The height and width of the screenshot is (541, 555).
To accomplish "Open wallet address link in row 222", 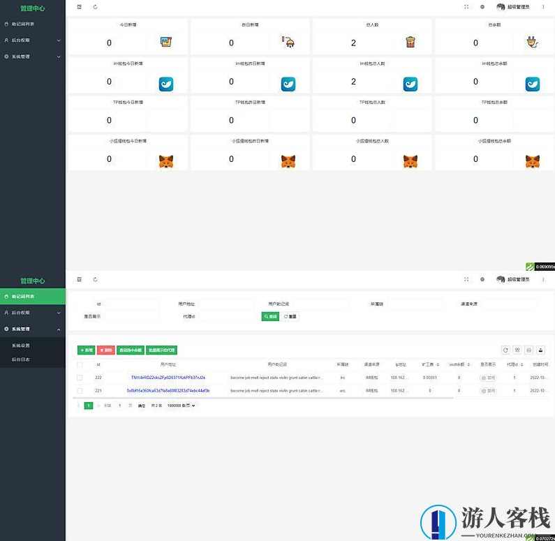I will pyautogui.click(x=168, y=378).
